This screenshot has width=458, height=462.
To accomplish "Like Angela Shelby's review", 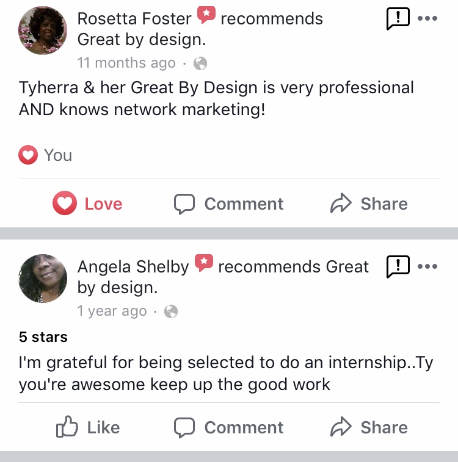I will point(88,427).
